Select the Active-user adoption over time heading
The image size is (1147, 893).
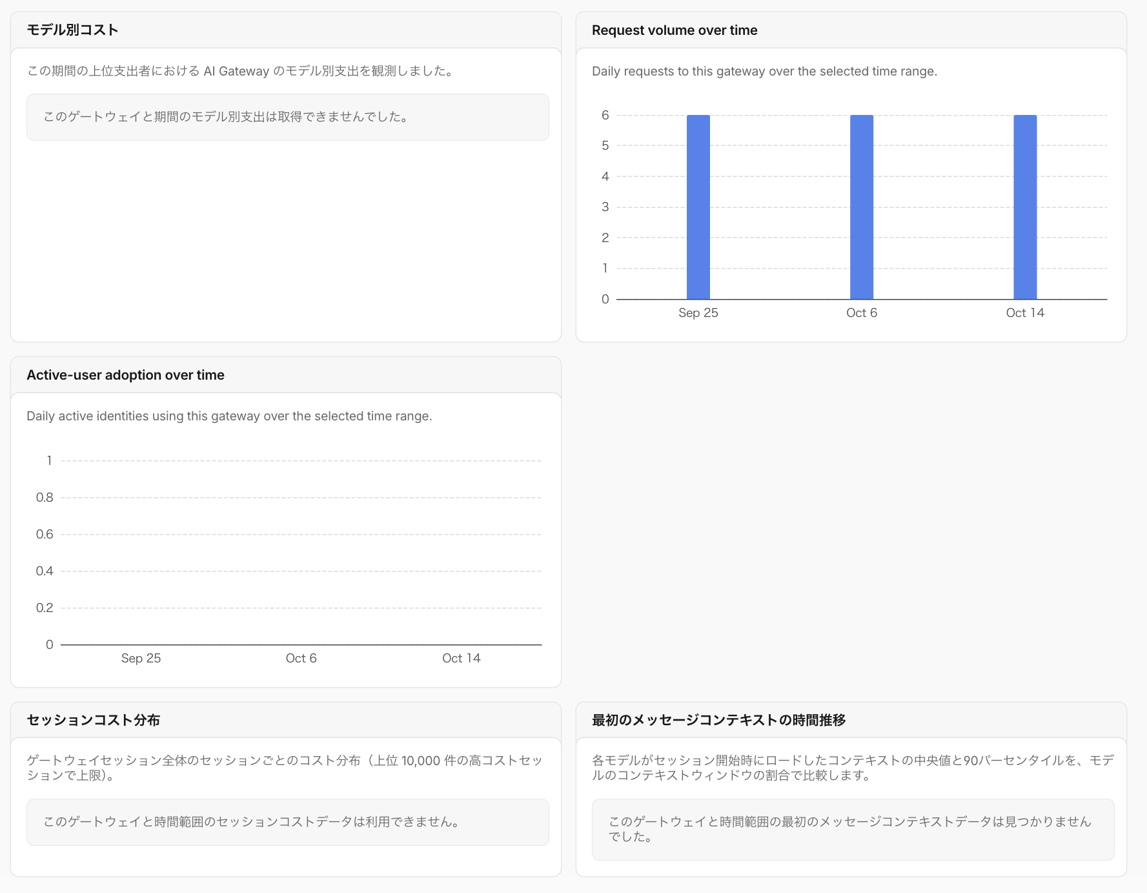pyautogui.click(x=125, y=375)
